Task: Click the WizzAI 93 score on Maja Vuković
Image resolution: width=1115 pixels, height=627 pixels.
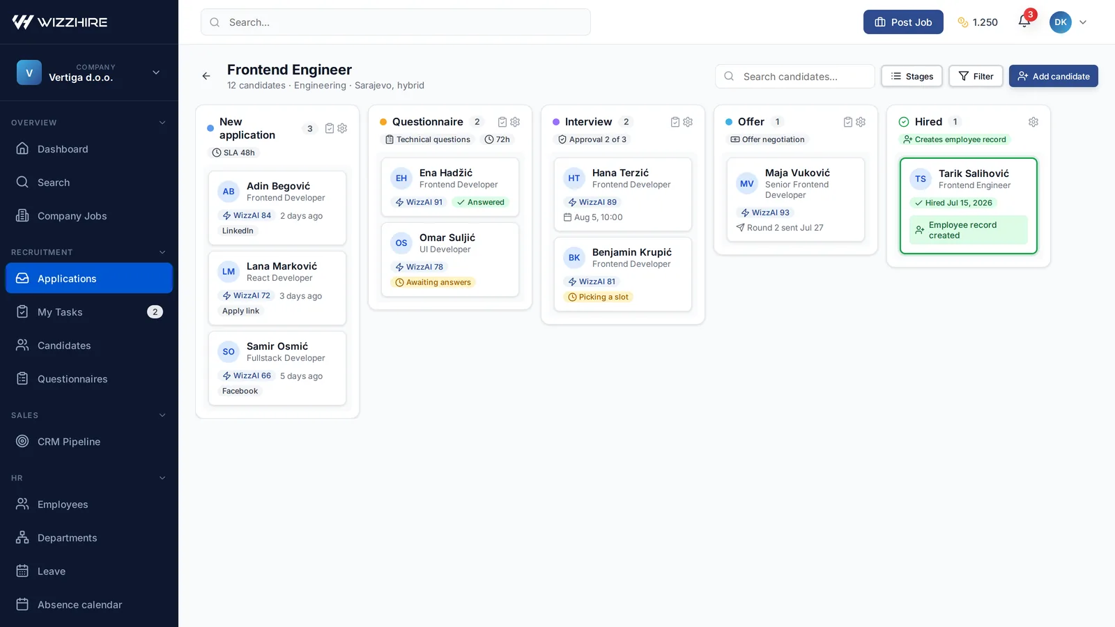Action: pyautogui.click(x=765, y=212)
